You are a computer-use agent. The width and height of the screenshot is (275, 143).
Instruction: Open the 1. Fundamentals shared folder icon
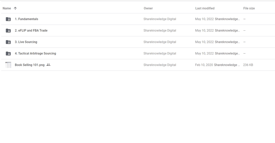pos(8,19)
